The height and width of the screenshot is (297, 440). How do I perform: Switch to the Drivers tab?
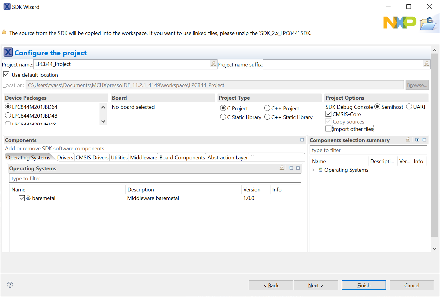pos(65,158)
